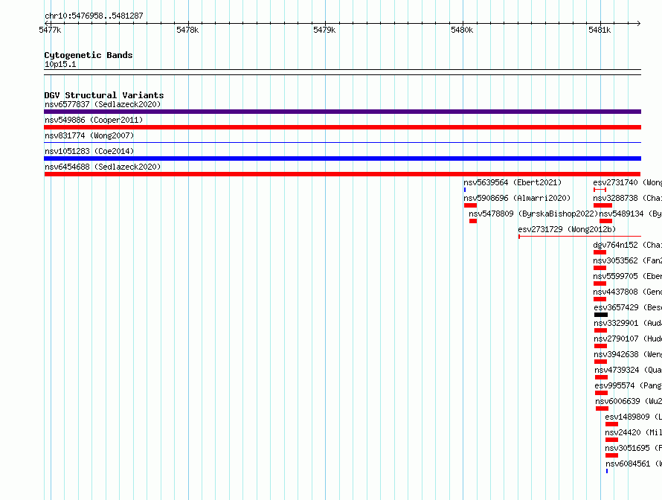Image resolution: width=662 pixels, height=500 pixels.
Task: Click nsv24420 variant label
Action: pyautogui.click(x=633, y=432)
